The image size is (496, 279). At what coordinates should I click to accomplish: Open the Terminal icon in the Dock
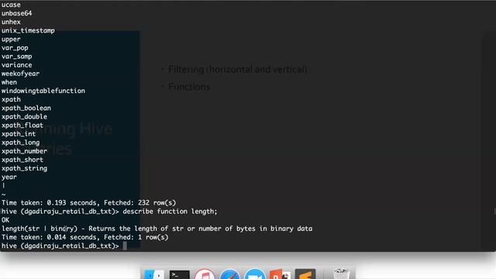pyautogui.click(x=179, y=274)
